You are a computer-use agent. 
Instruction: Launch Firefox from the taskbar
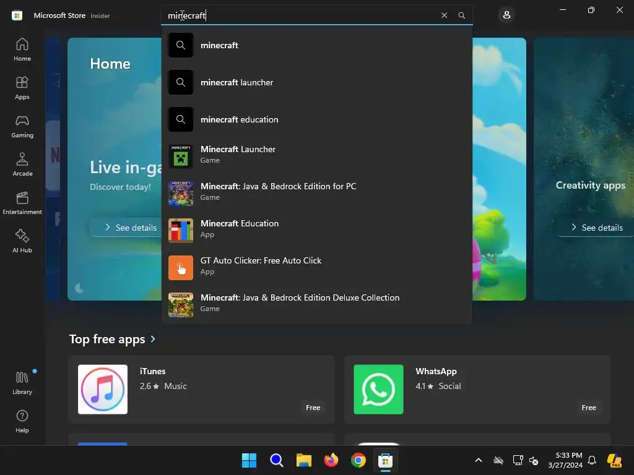331,460
